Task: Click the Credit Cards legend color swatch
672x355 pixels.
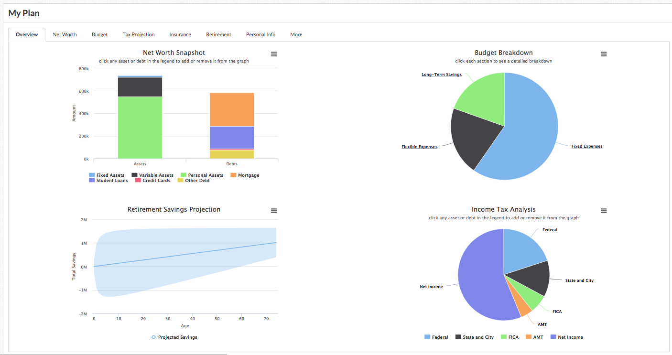Action: 138,181
